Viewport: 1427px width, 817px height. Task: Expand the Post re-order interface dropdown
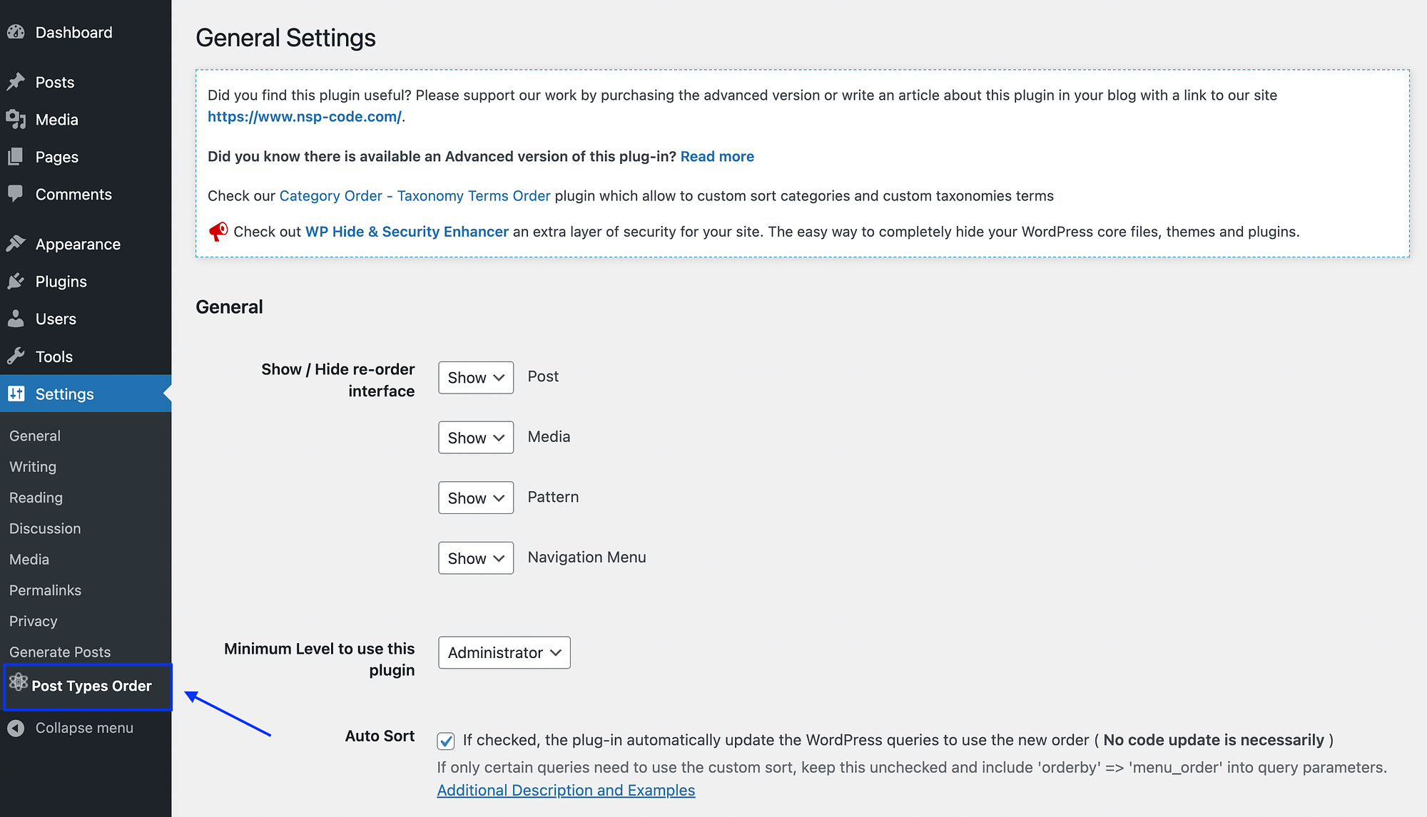(475, 377)
